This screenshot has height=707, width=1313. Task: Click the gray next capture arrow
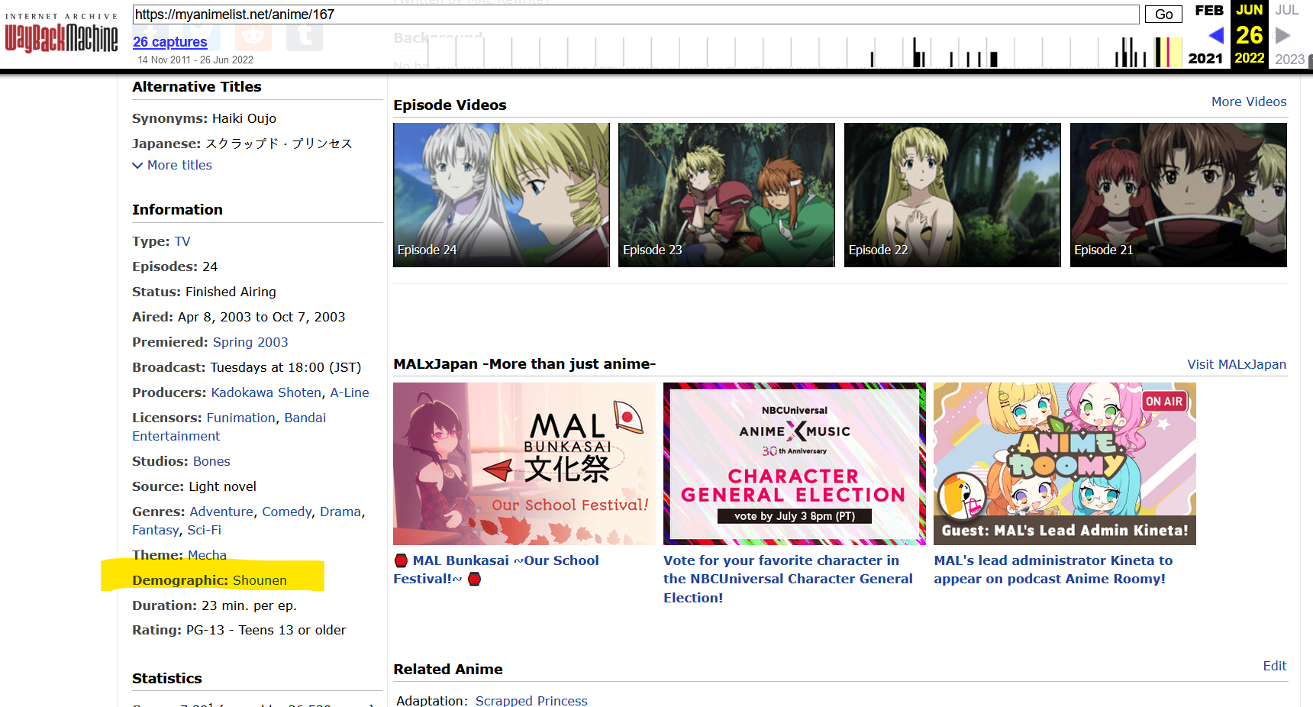1282,35
